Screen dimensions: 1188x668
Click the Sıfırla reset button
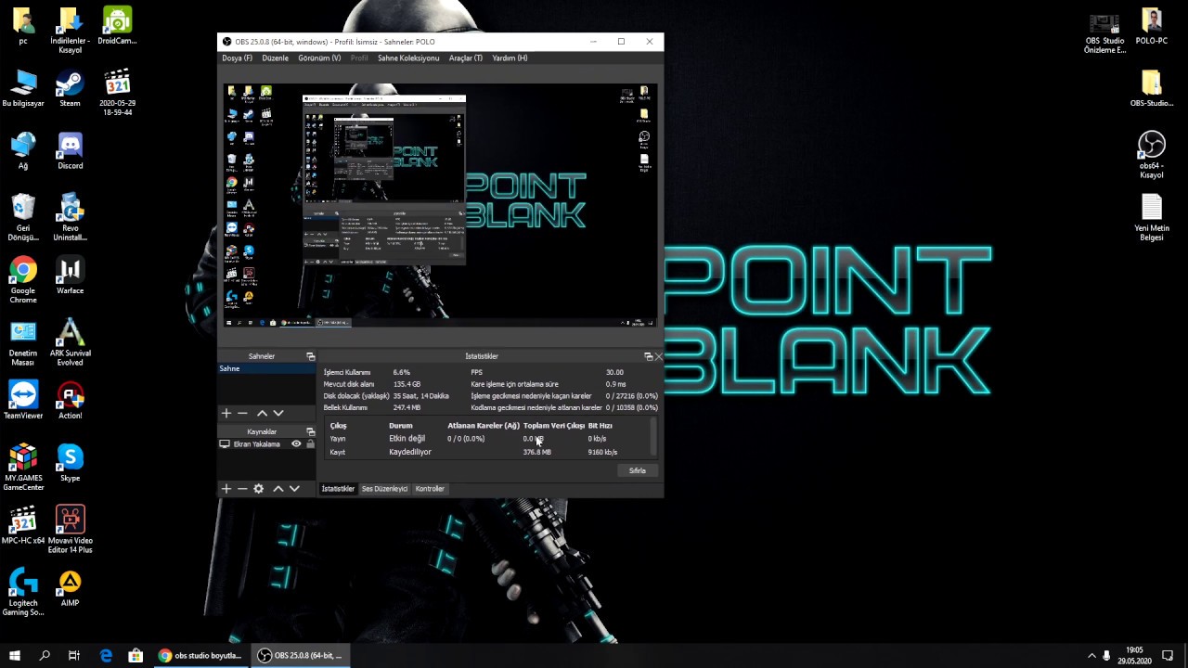638,470
